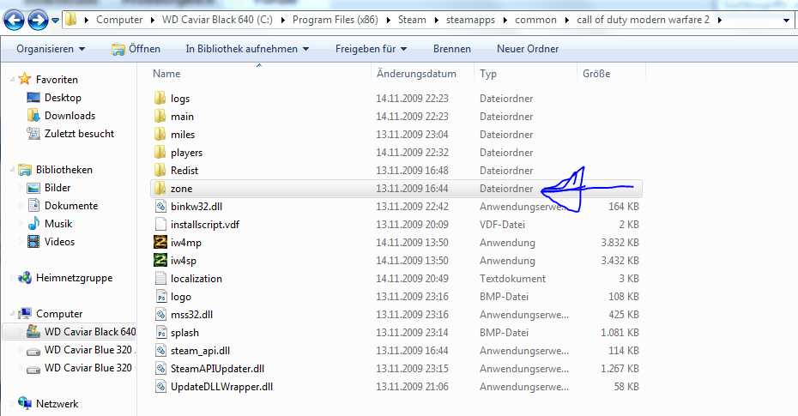Viewport: 798px width, 416px height.
Task: Select the splash BMP file icon
Action: pos(160,333)
